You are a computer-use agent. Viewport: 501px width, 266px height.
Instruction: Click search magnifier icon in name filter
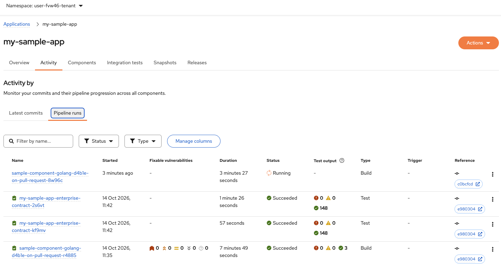point(11,141)
